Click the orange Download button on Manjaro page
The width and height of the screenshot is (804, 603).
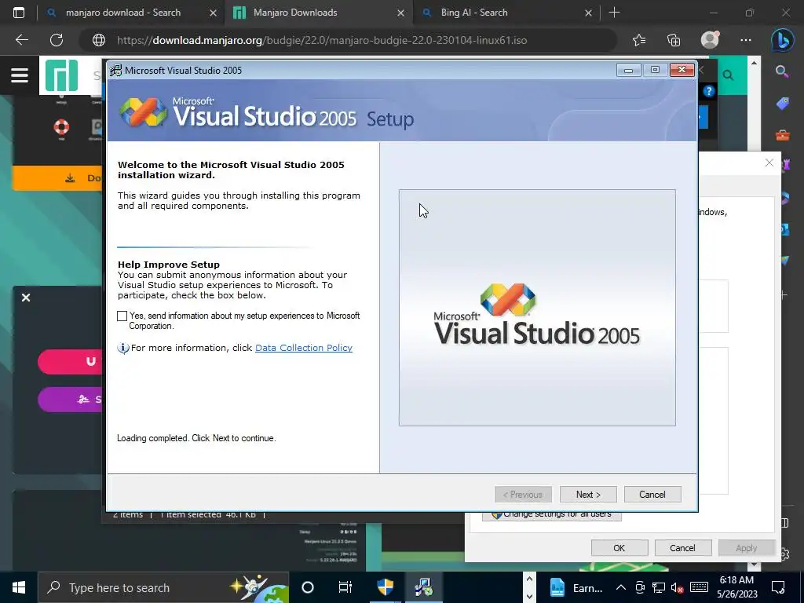tap(57, 178)
